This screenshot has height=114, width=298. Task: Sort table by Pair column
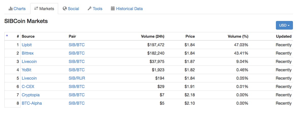coord(72,36)
